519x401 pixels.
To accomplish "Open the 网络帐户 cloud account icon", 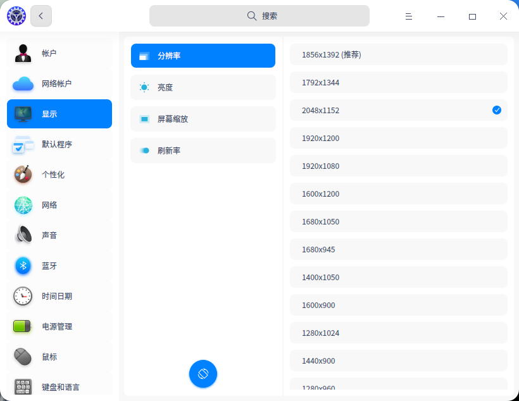I will (x=23, y=83).
